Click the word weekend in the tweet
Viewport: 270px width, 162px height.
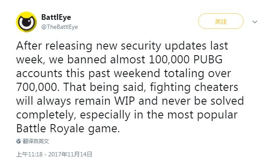click(x=137, y=73)
